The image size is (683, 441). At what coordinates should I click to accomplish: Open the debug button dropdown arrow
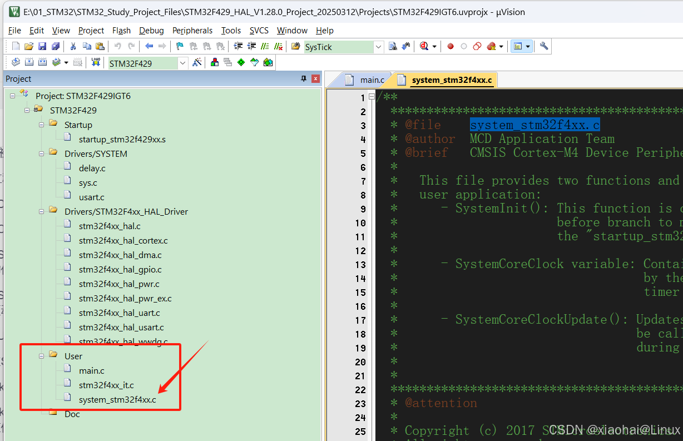pyautogui.click(x=434, y=47)
